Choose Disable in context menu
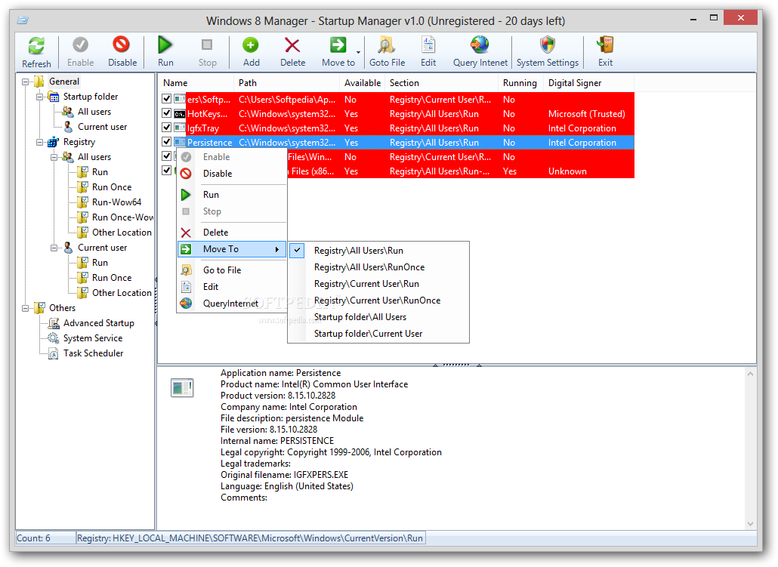Image resolution: width=778 pixels, height=567 pixels. click(232, 174)
